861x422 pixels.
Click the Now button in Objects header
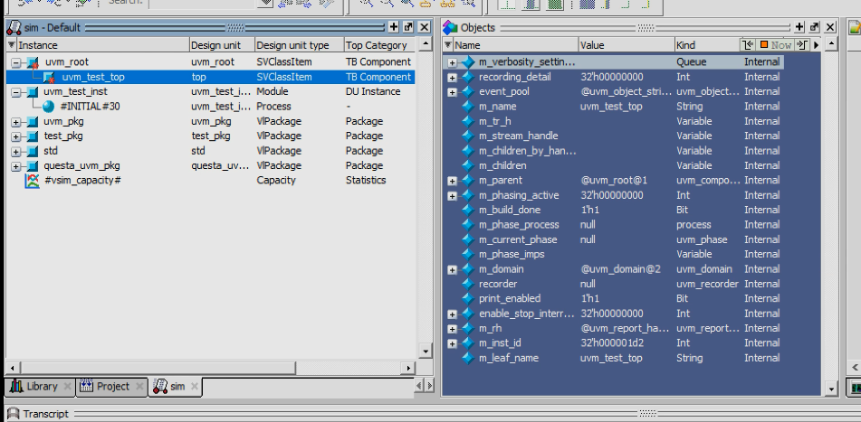point(775,45)
